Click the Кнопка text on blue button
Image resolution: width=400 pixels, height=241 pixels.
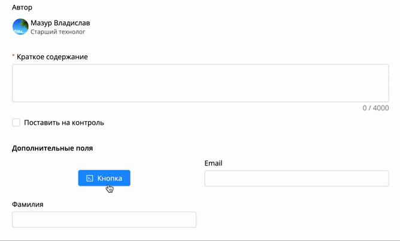coord(110,178)
